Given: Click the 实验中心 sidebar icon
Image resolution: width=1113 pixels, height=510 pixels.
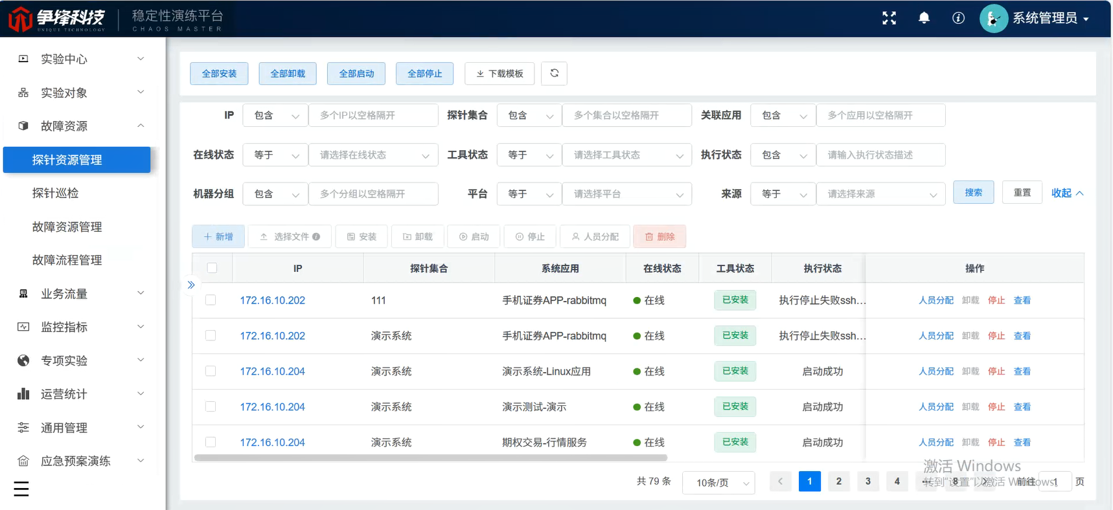Looking at the screenshot, I should click(23, 59).
